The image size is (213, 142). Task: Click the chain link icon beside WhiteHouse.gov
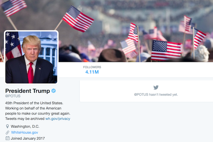click(8, 132)
